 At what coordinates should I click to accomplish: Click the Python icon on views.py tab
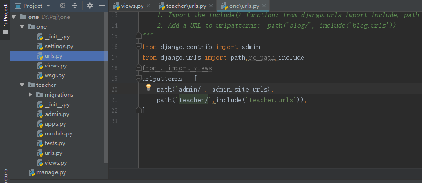pyautogui.click(x=116, y=6)
